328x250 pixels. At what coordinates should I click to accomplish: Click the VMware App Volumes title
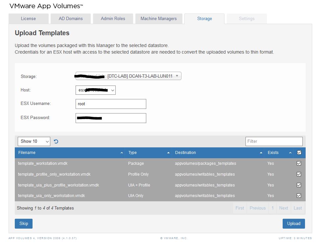(46, 6)
